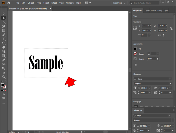Select the Pen tool

point(4,26)
